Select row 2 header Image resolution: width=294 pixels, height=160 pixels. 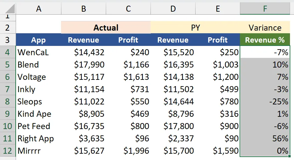click(7, 28)
